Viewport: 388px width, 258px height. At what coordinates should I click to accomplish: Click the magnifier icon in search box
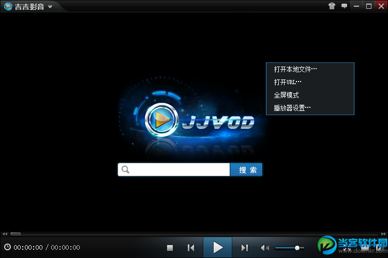pos(125,170)
